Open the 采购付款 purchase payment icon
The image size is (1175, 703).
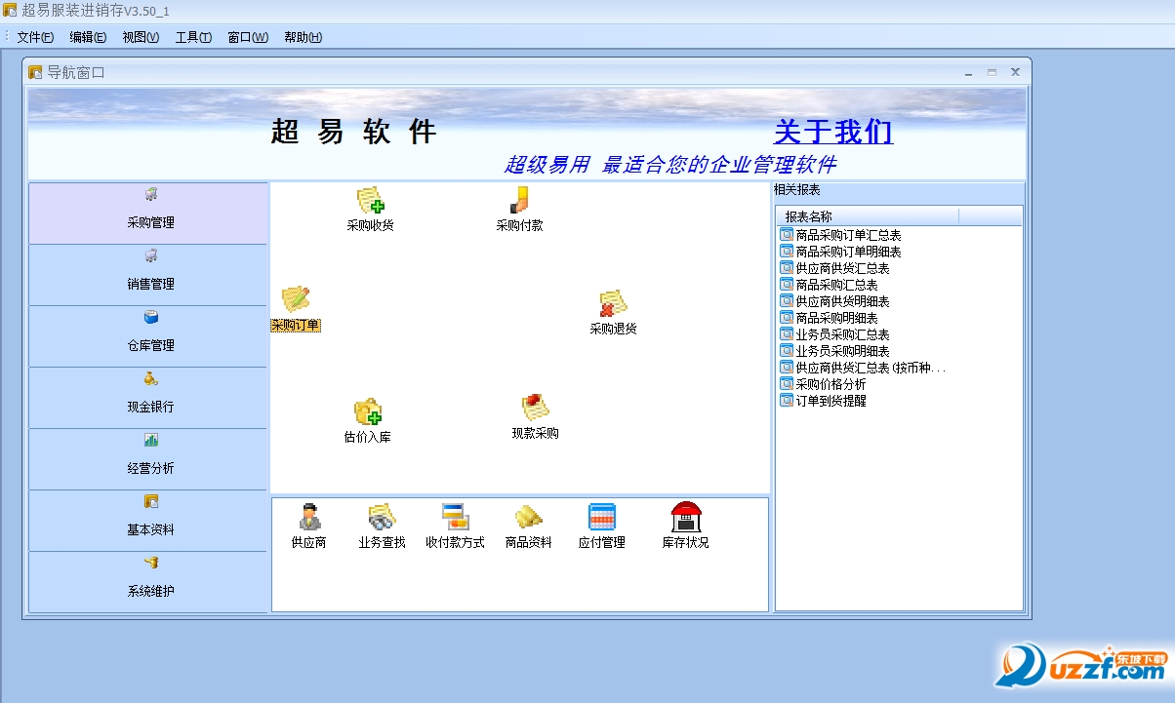519,209
